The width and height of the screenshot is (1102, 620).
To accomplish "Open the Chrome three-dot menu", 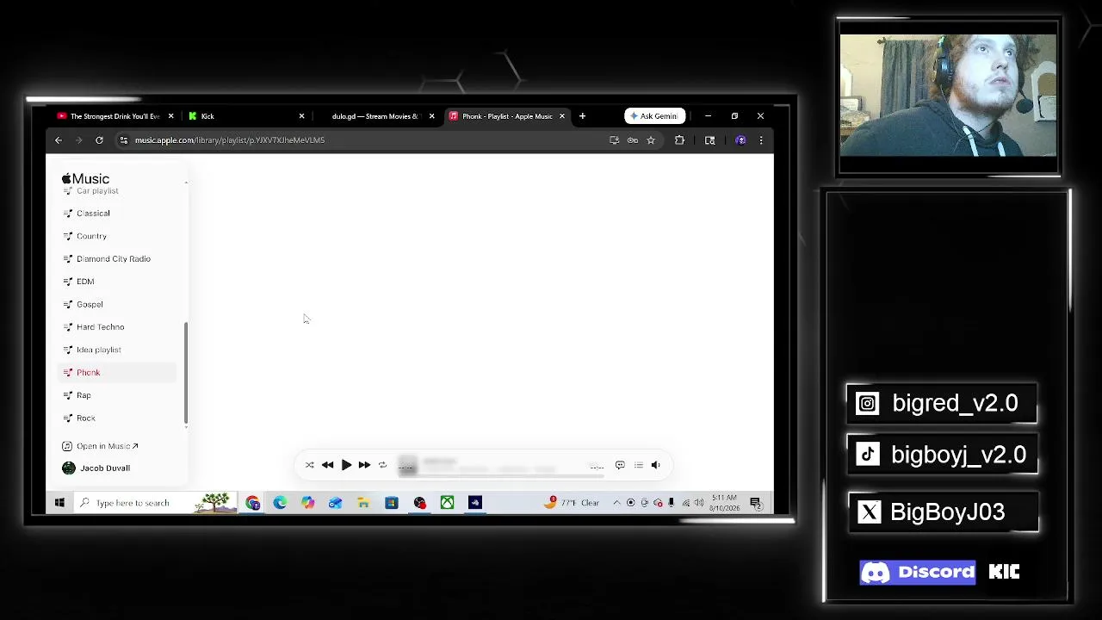I will (761, 140).
